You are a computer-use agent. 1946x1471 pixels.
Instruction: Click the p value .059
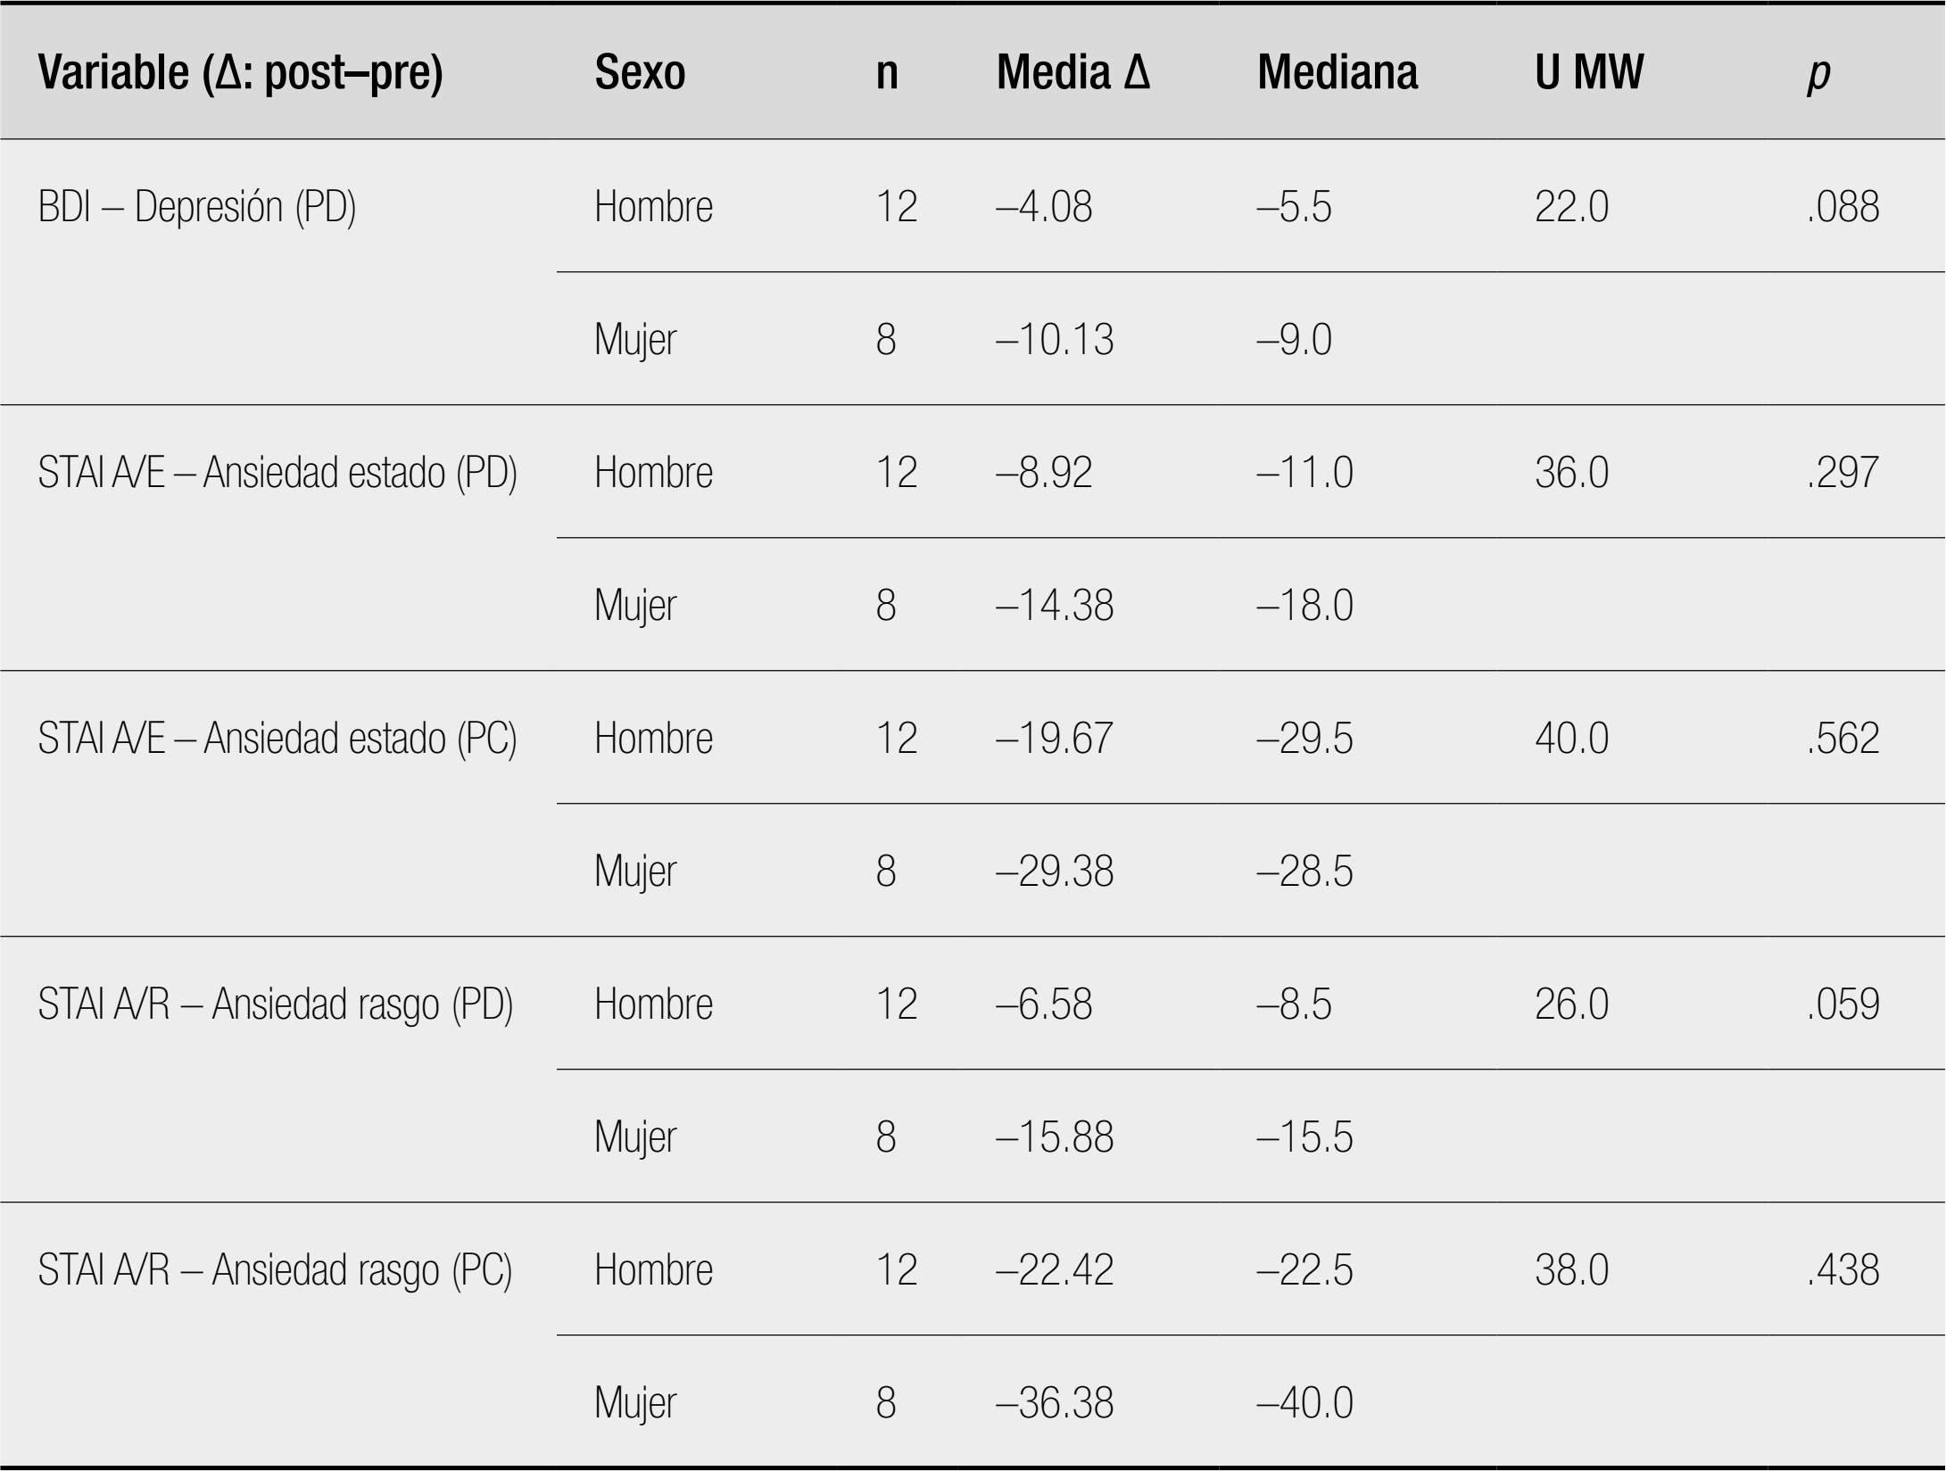click(1842, 1004)
